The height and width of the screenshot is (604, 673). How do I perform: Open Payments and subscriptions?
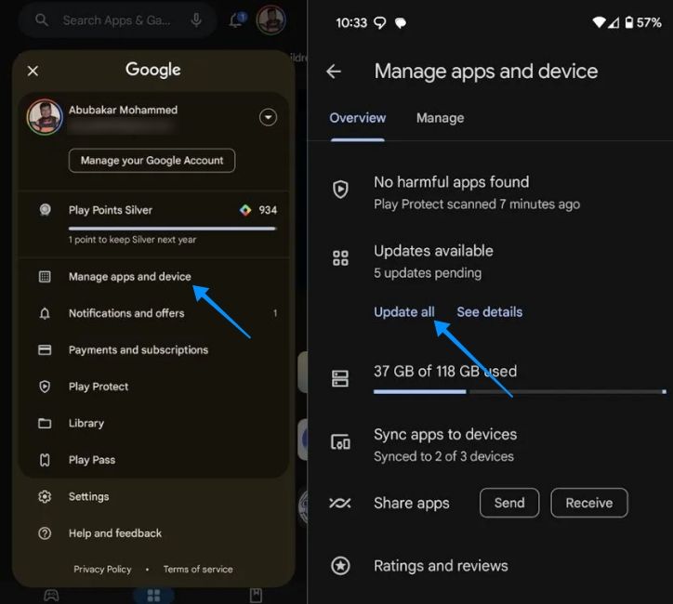(x=154, y=350)
